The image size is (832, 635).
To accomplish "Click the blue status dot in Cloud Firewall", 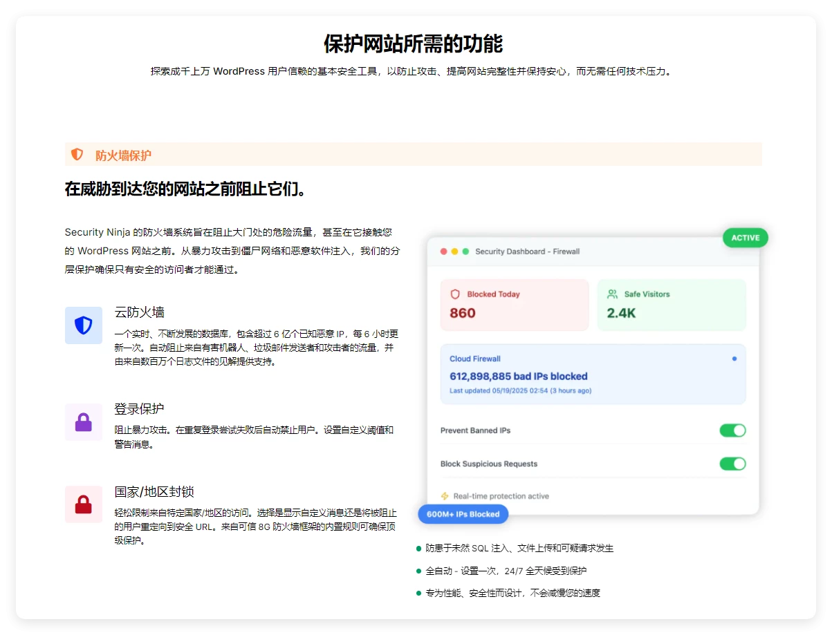I will coord(734,359).
